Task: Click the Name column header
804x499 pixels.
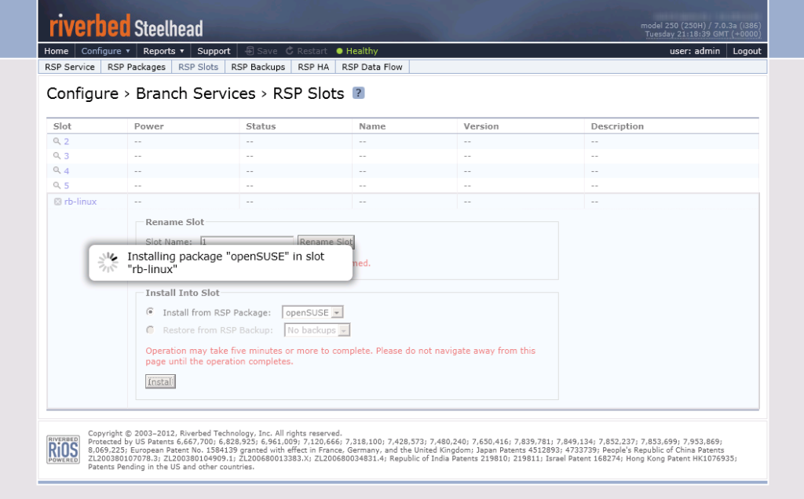Action: 372,126
